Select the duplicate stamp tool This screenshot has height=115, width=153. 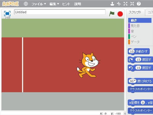pos(112,4)
